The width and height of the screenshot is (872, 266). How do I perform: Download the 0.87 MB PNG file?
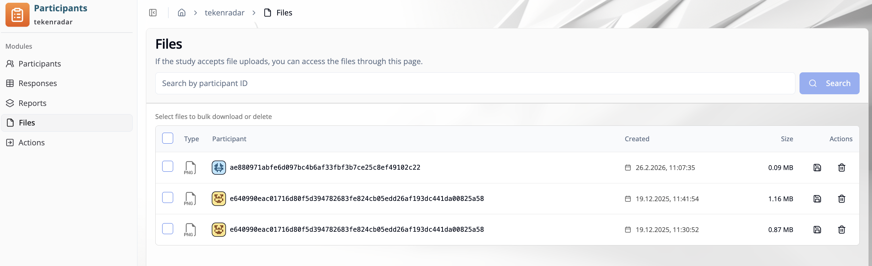point(817,230)
